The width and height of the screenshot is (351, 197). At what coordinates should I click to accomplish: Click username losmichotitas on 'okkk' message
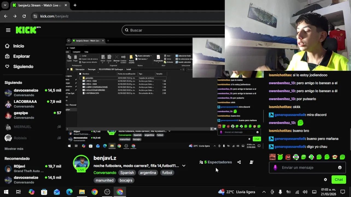coord(280,107)
